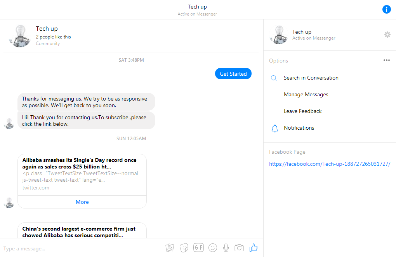Screen dimensions: 396x257
Task: Click twitter.com source text on card
Action: [x=36, y=188]
